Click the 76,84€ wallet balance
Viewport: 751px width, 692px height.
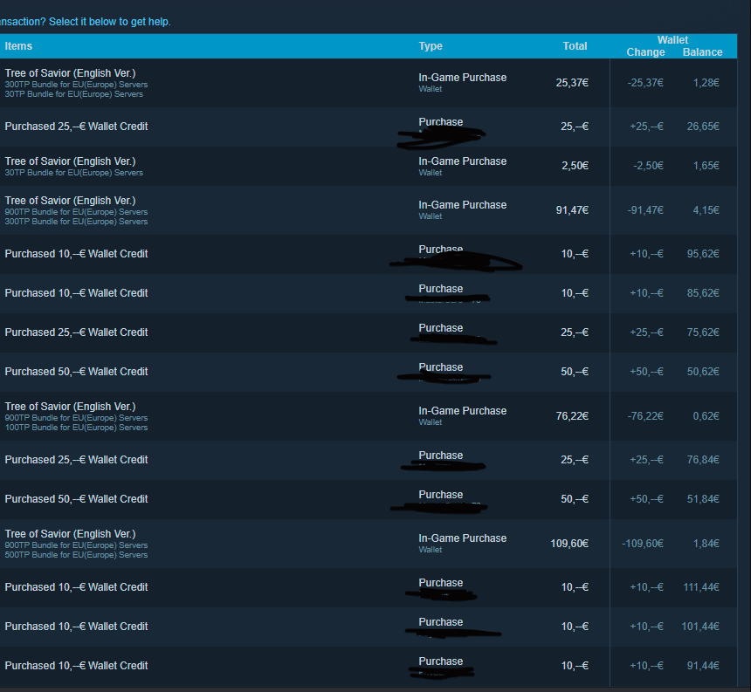(703, 459)
